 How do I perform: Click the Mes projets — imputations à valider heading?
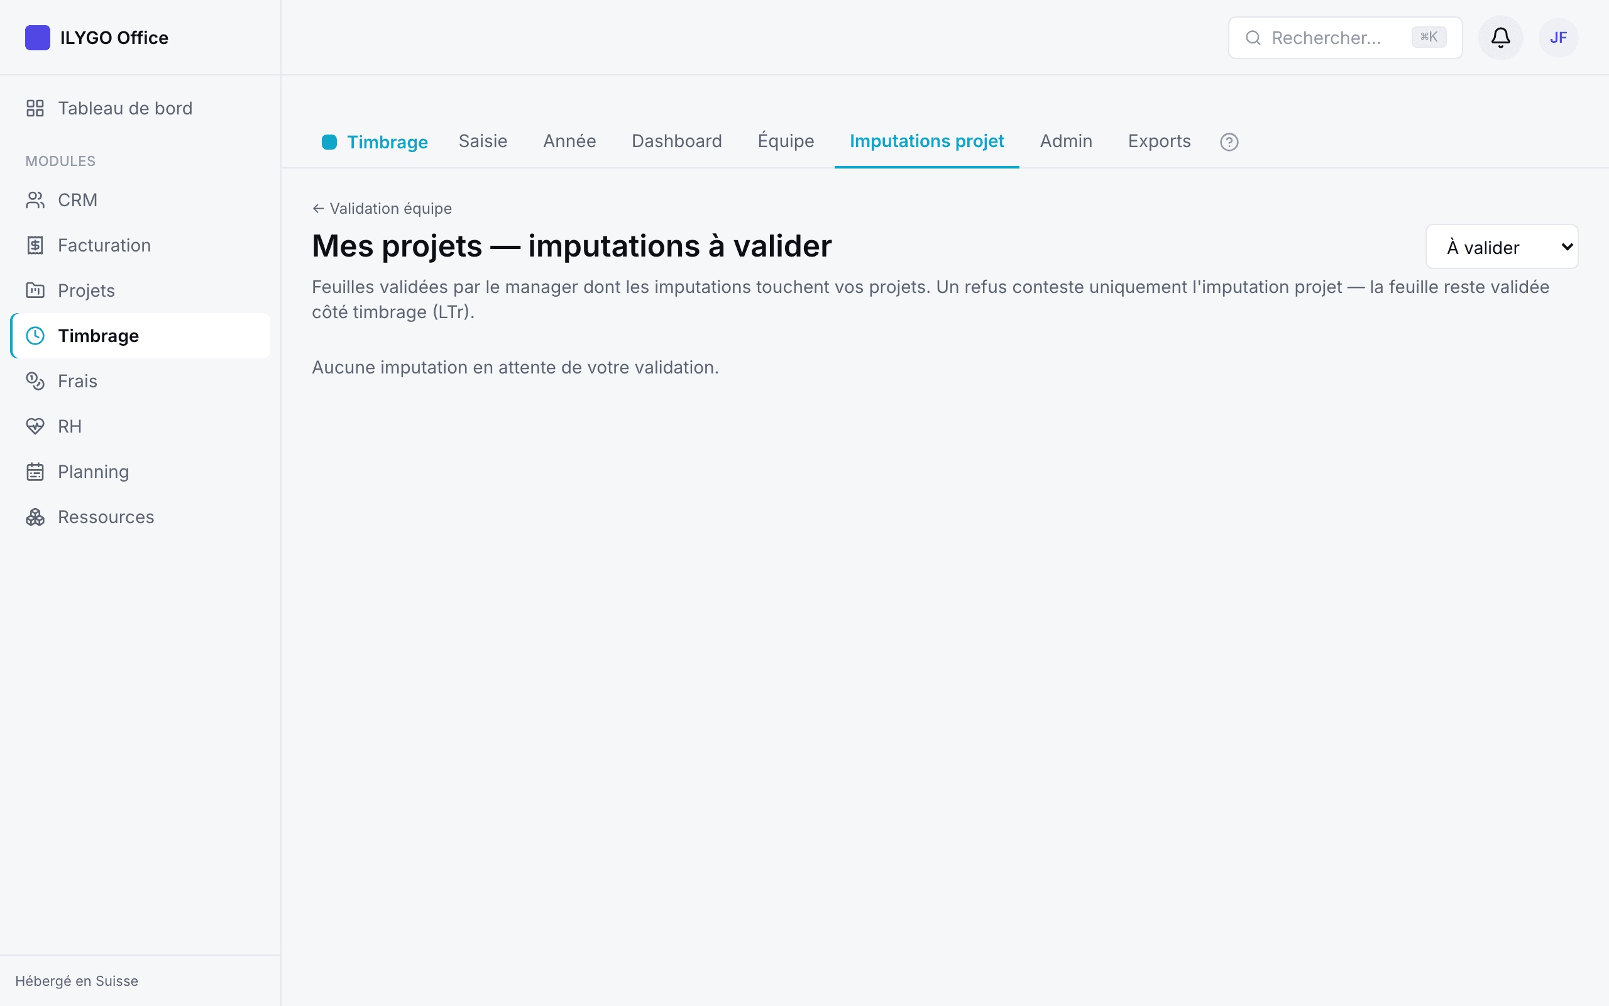(572, 246)
